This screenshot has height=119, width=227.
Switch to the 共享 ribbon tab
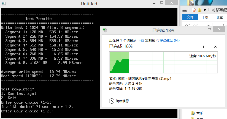[x=219, y=18]
